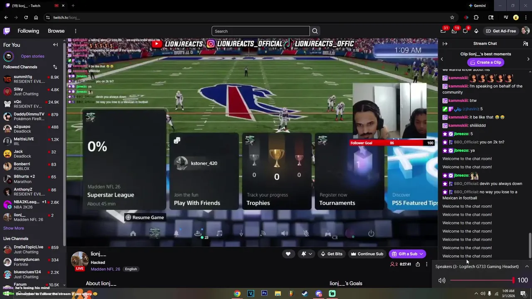Click the share icon beside stream uptime

coord(418,264)
